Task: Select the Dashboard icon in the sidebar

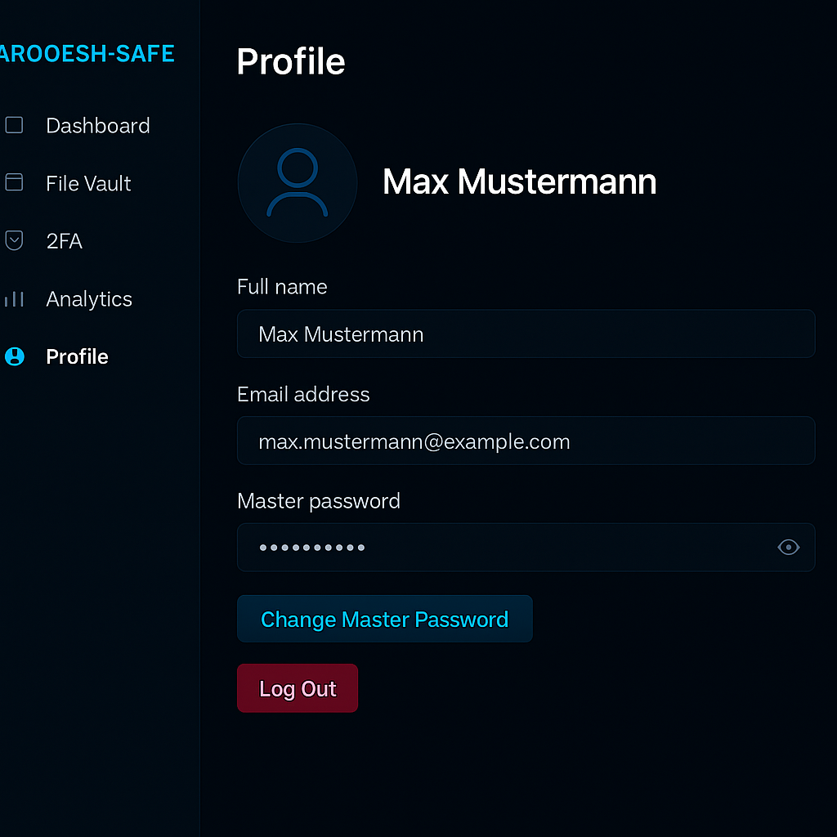Action: click(x=14, y=125)
